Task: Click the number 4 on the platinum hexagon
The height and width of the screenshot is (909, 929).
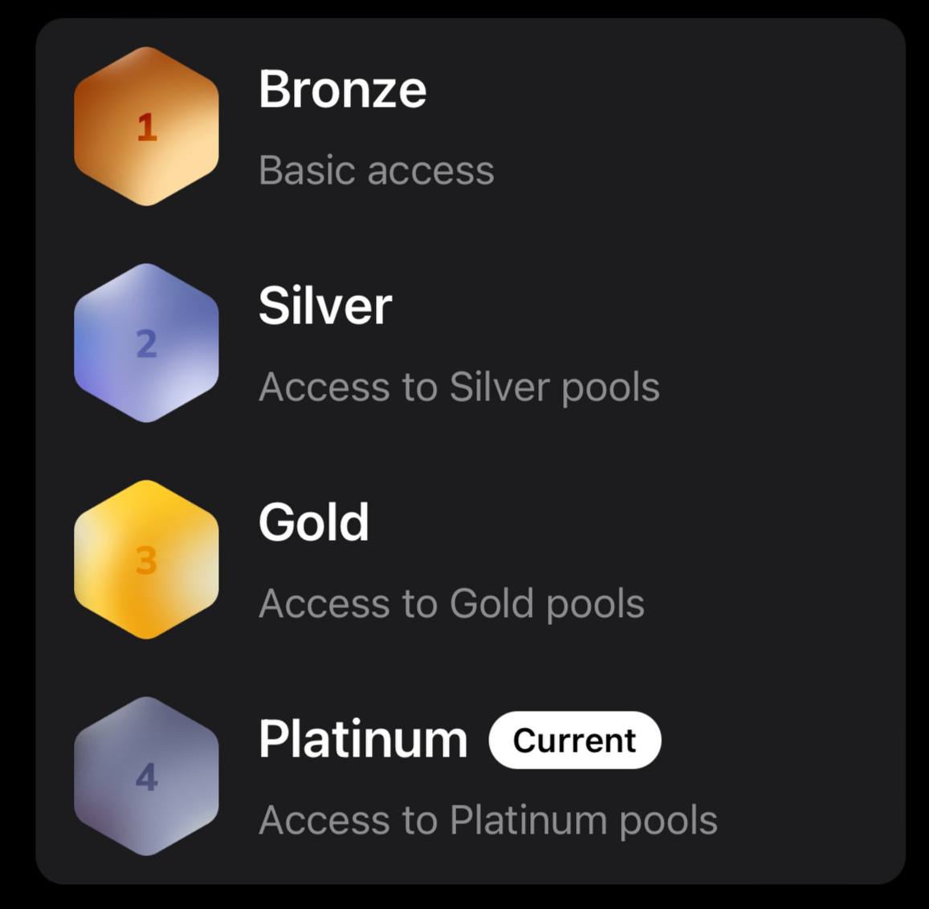Action: click(146, 777)
